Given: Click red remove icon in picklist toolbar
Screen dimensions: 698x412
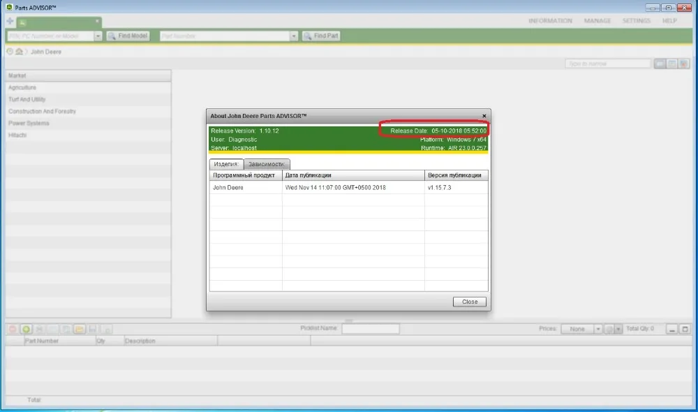Looking at the screenshot, I should click(x=13, y=329).
